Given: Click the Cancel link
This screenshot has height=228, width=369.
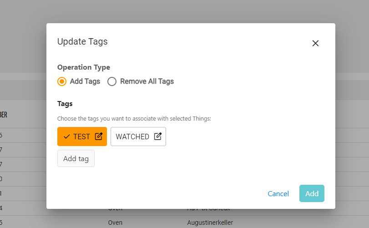Looking at the screenshot, I should (x=278, y=193).
